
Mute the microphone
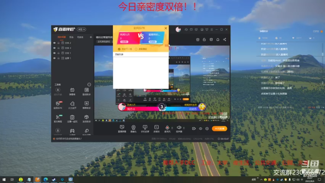(167, 129)
